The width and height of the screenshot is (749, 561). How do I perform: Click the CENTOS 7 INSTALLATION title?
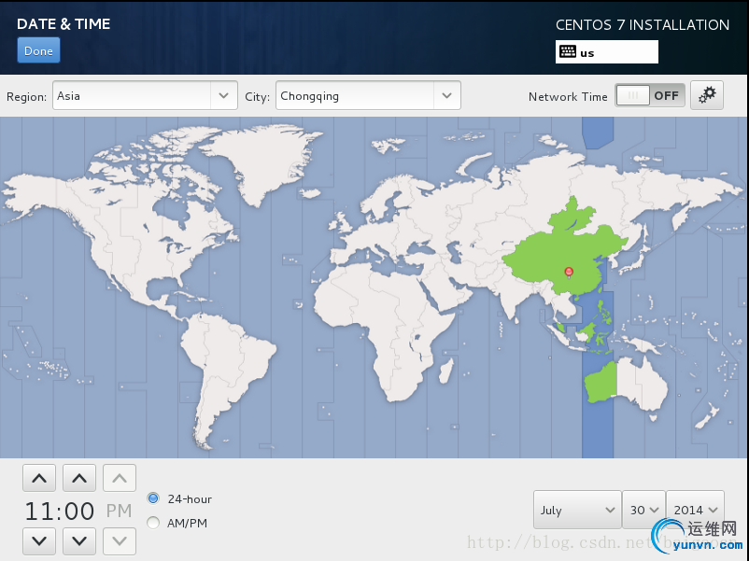point(643,25)
